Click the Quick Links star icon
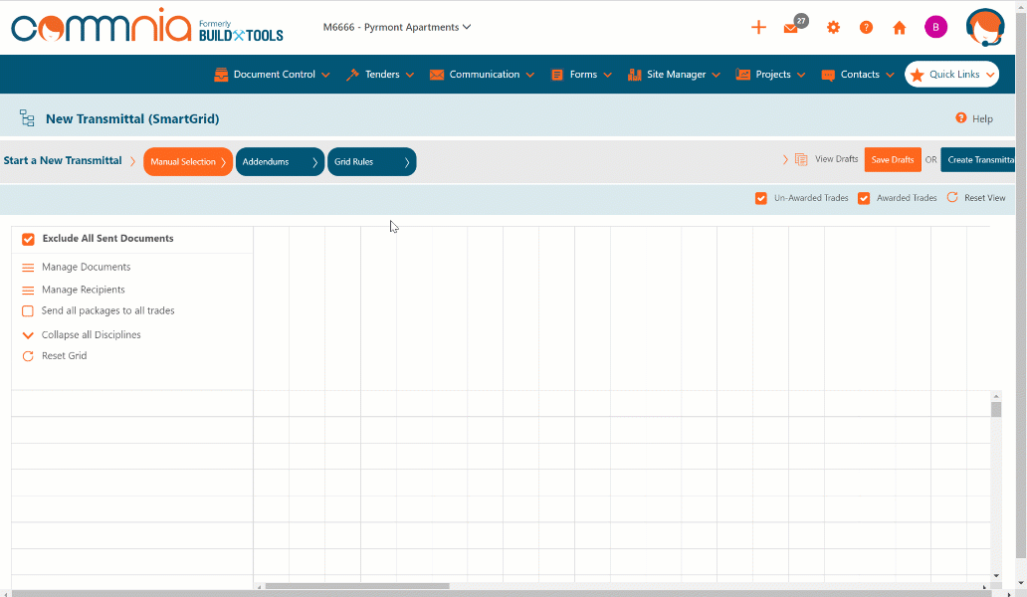 pyautogui.click(x=917, y=75)
